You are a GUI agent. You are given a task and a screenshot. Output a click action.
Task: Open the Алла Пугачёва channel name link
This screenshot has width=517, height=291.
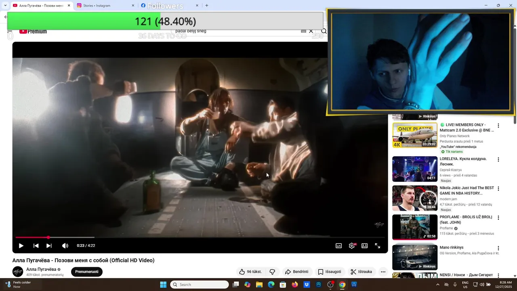point(41,269)
